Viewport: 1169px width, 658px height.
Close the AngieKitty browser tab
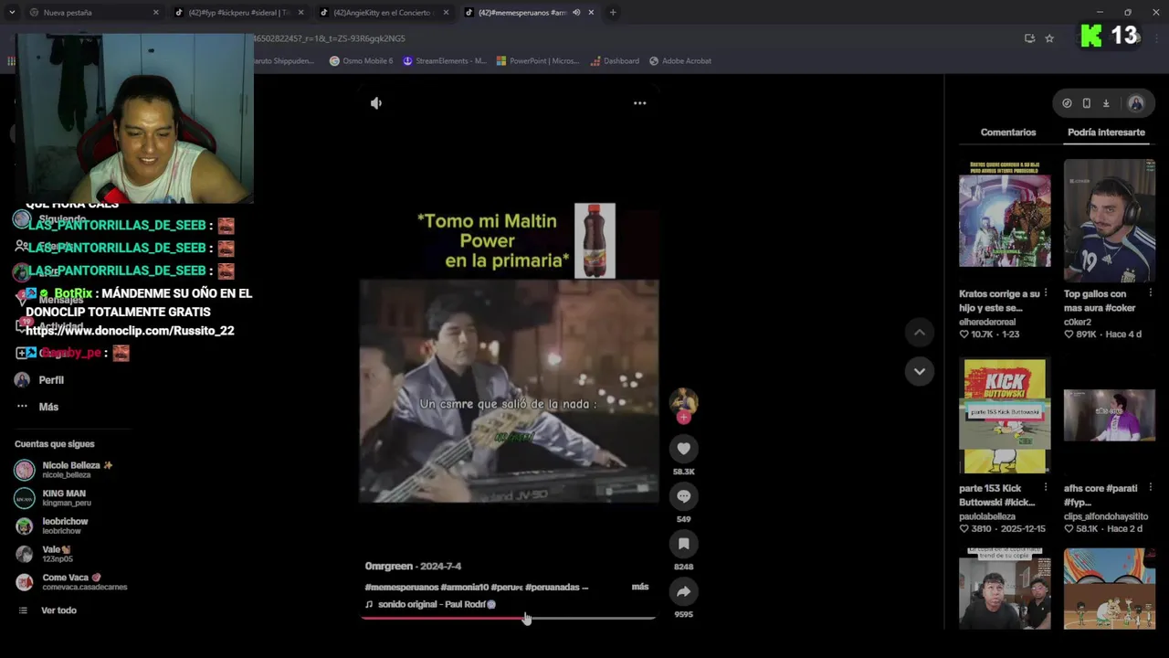446,13
